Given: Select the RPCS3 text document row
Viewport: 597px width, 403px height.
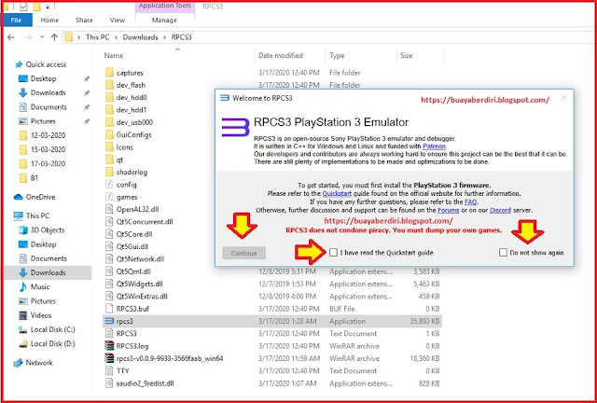Looking at the screenshot, I should [x=272, y=334].
